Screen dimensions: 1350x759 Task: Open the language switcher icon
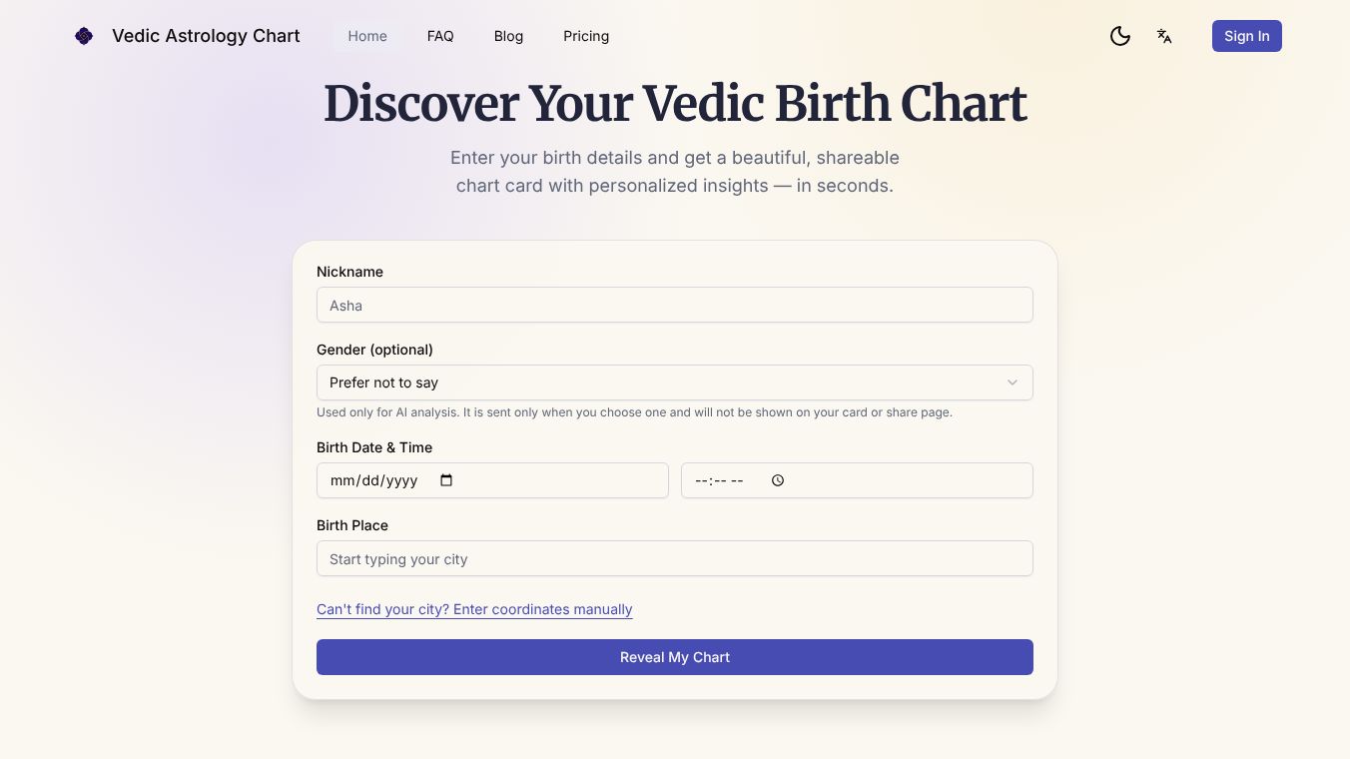click(1164, 36)
